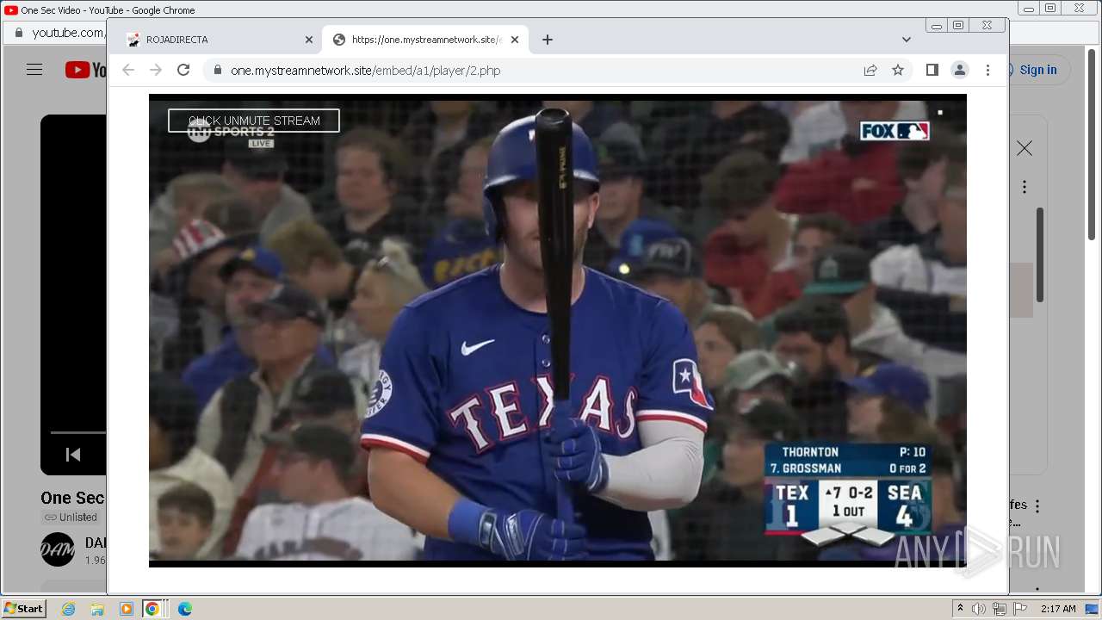The width and height of the screenshot is (1102, 620).
Task: Open the media player taskbar icon
Action: 126,609
